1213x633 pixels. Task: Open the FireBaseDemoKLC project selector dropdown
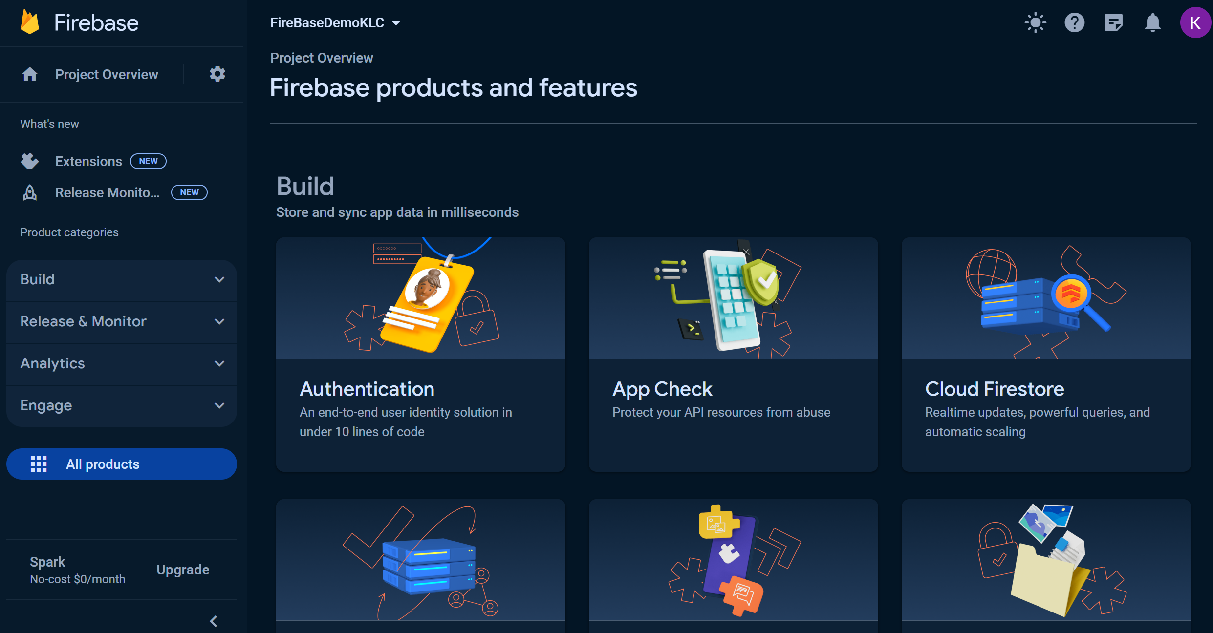pos(335,23)
